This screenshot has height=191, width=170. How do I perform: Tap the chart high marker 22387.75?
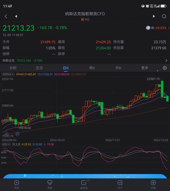pyautogui.click(x=153, y=79)
